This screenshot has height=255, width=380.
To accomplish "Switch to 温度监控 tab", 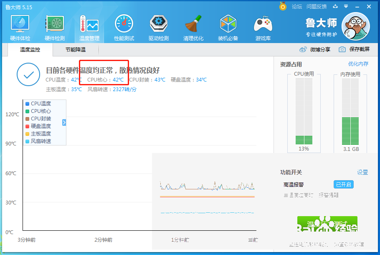I will [x=30, y=50].
